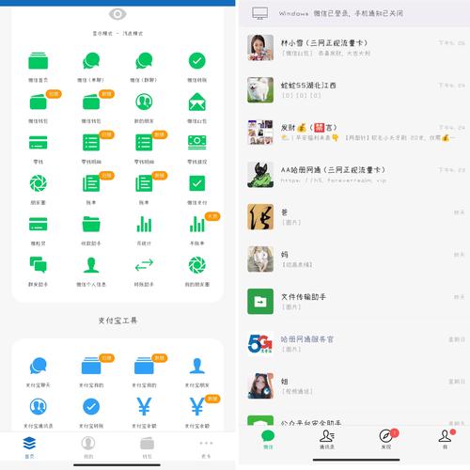Toggle the display mode eye icon
This screenshot has width=470, height=470.
click(117, 14)
